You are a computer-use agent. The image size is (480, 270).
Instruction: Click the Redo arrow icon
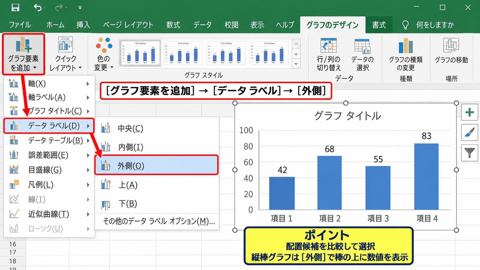59,7
